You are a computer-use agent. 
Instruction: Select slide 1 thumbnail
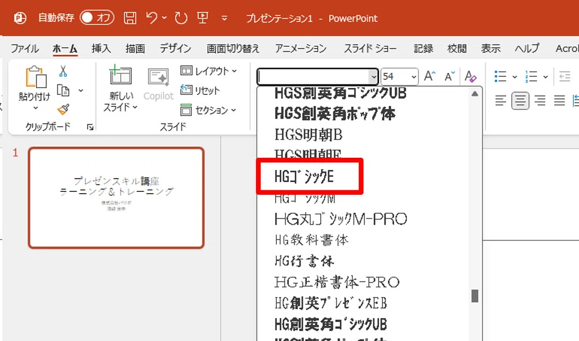click(116, 198)
